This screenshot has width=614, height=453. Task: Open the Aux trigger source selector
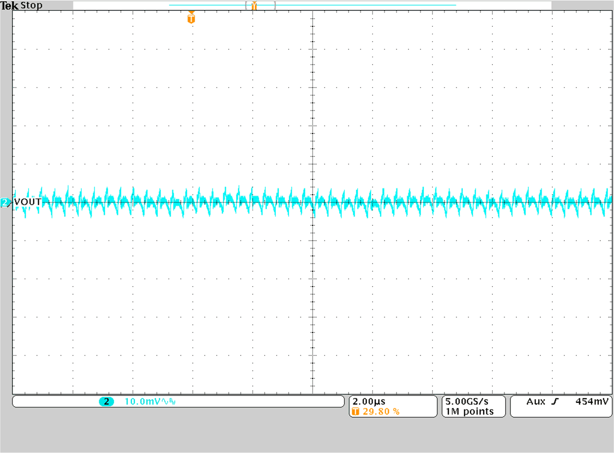pos(535,401)
